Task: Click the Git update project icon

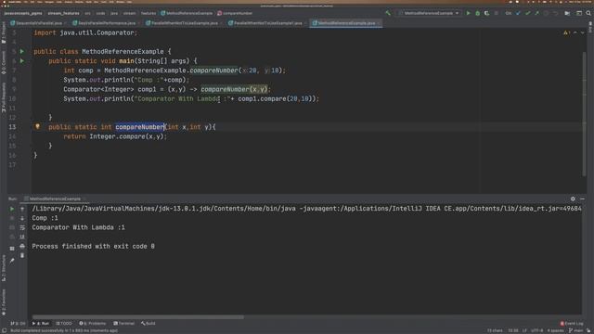Action: (518, 13)
